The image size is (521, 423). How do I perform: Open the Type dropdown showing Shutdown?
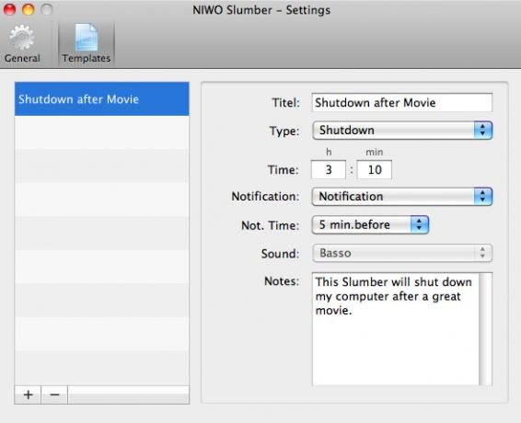point(402,131)
